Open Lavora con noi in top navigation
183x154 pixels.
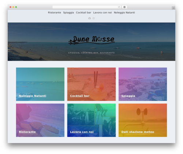[x=102, y=13]
